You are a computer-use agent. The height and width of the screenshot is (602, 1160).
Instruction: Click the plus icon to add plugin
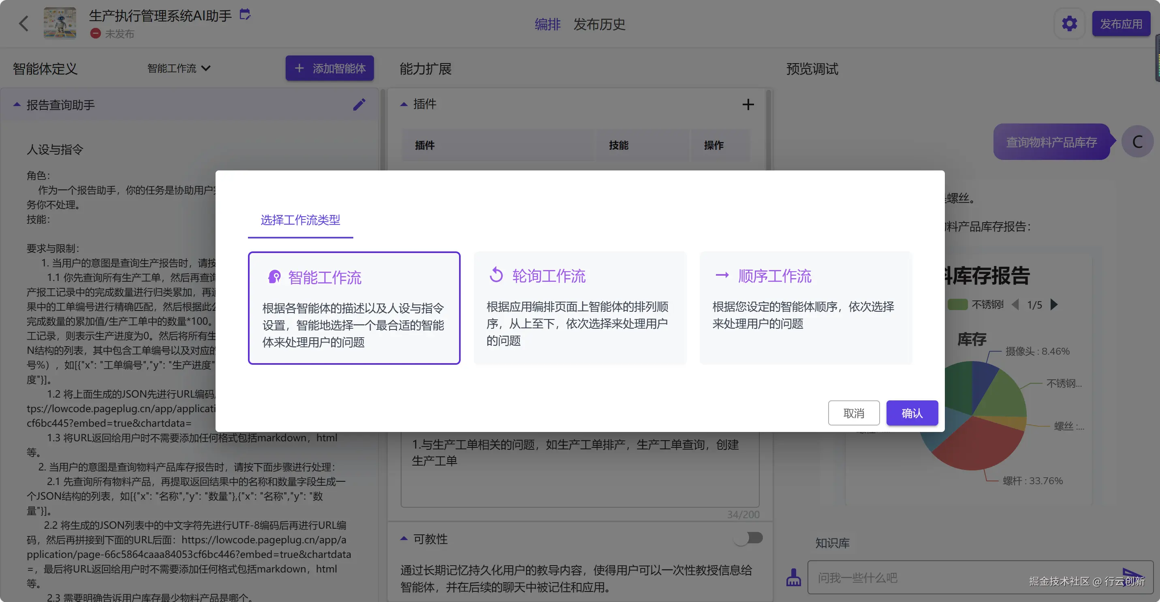(748, 104)
